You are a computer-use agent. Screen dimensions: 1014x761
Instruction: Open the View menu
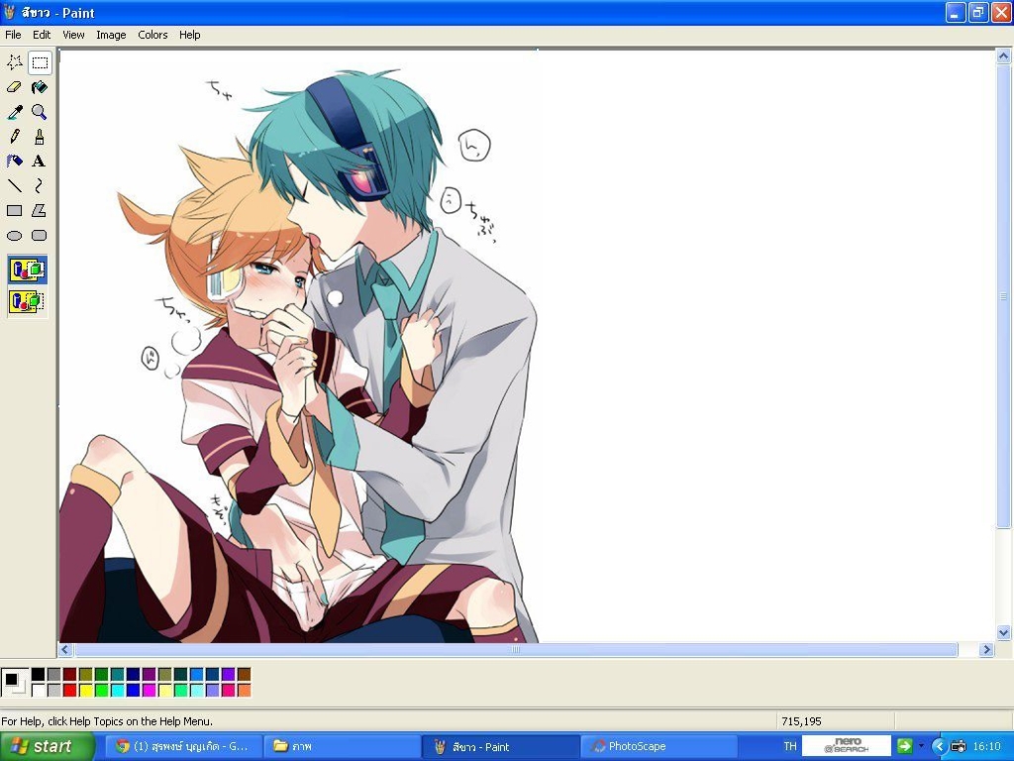pos(73,35)
